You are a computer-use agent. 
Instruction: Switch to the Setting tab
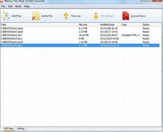click(21, 129)
